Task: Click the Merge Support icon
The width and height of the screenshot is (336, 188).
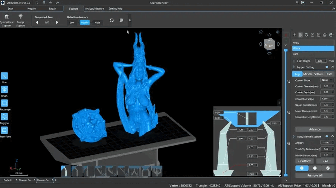Action: point(21,17)
